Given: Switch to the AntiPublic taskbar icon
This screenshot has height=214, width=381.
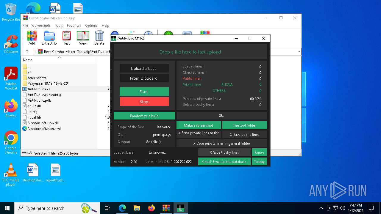Looking at the screenshot, I should (181, 208).
